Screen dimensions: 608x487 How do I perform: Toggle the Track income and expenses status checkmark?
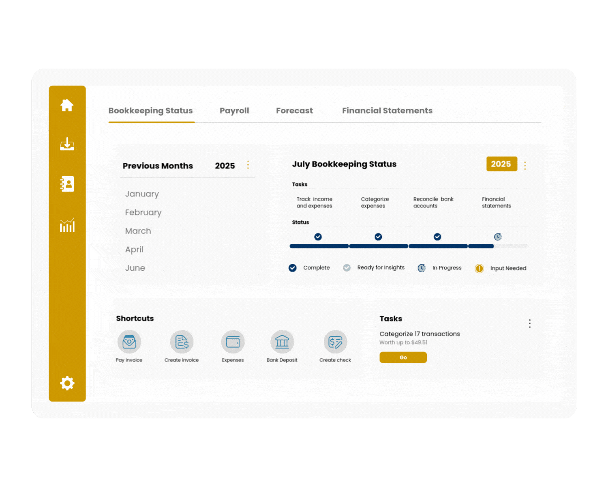click(318, 237)
